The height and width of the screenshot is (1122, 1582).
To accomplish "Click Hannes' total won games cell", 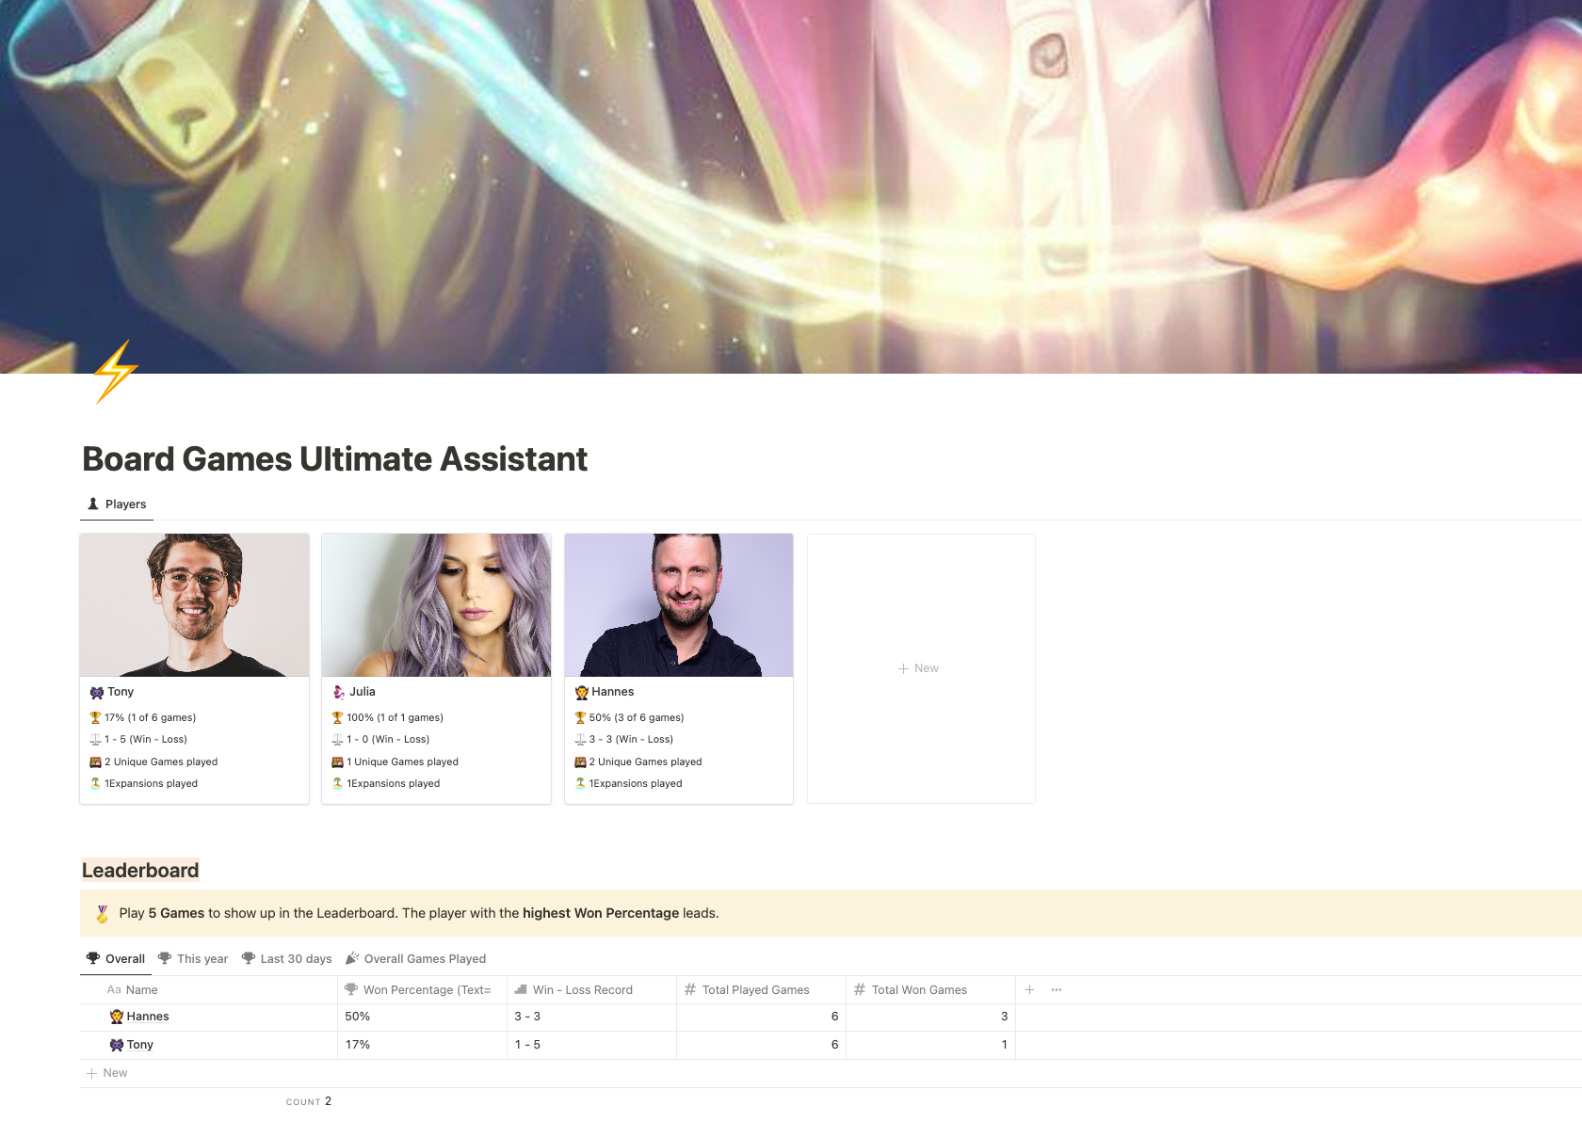I will (x=930, y=1017).
